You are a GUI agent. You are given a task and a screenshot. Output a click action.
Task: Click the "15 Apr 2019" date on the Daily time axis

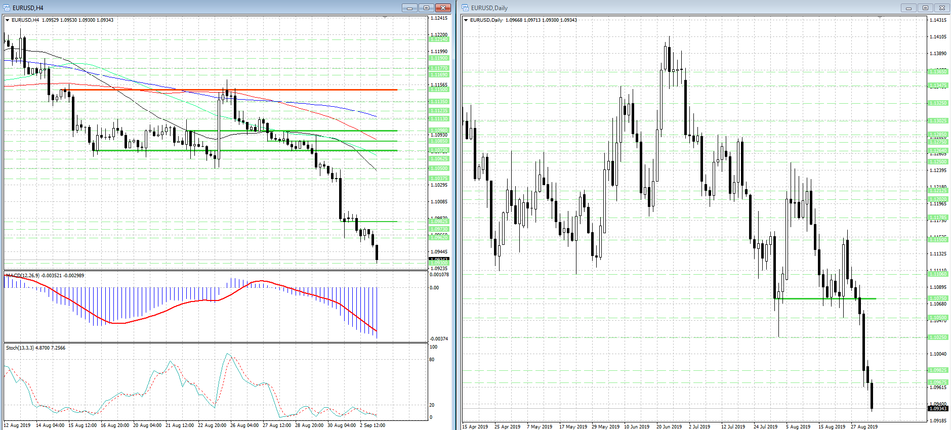(x=475, y=427)
